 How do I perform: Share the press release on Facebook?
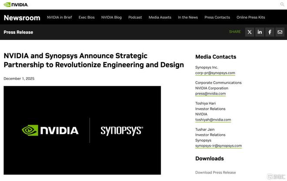click(270, 32)
